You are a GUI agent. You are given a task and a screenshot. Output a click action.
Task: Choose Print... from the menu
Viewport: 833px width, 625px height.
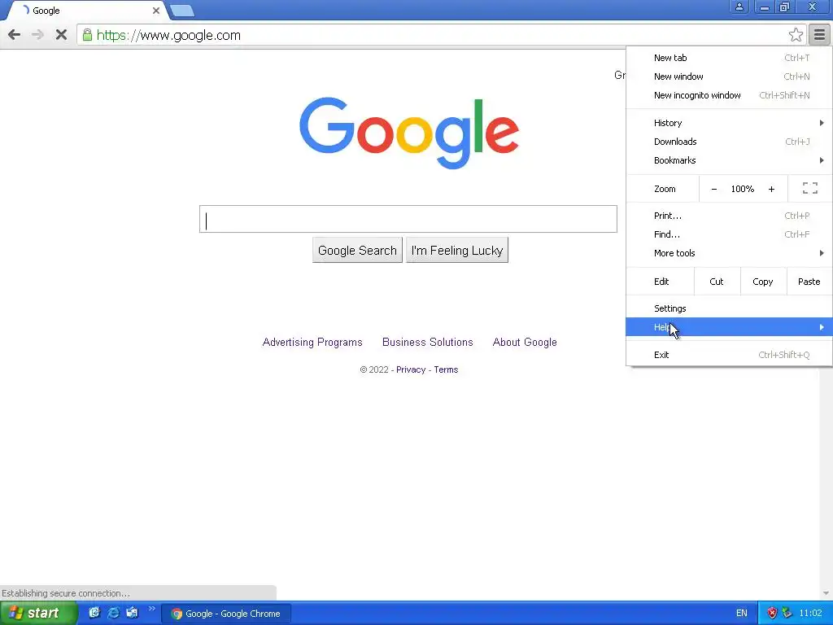pyautogui.click(x=729, y=216)
